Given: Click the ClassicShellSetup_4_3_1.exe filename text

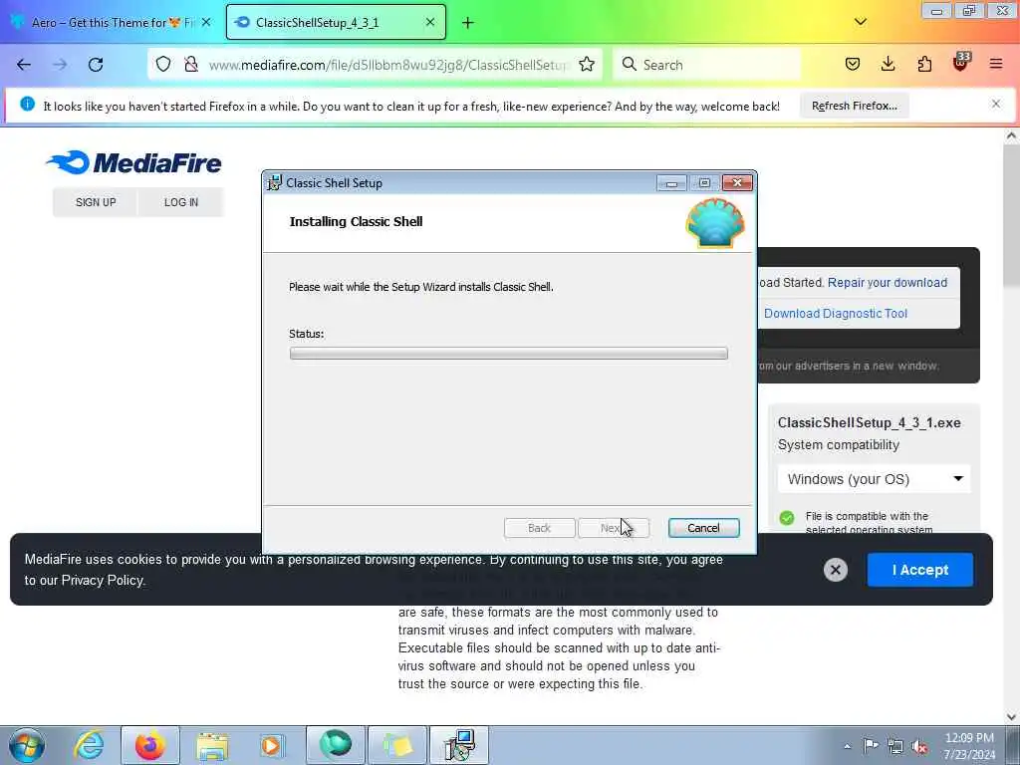Looking at the screenshot, I should pos(869,422).
